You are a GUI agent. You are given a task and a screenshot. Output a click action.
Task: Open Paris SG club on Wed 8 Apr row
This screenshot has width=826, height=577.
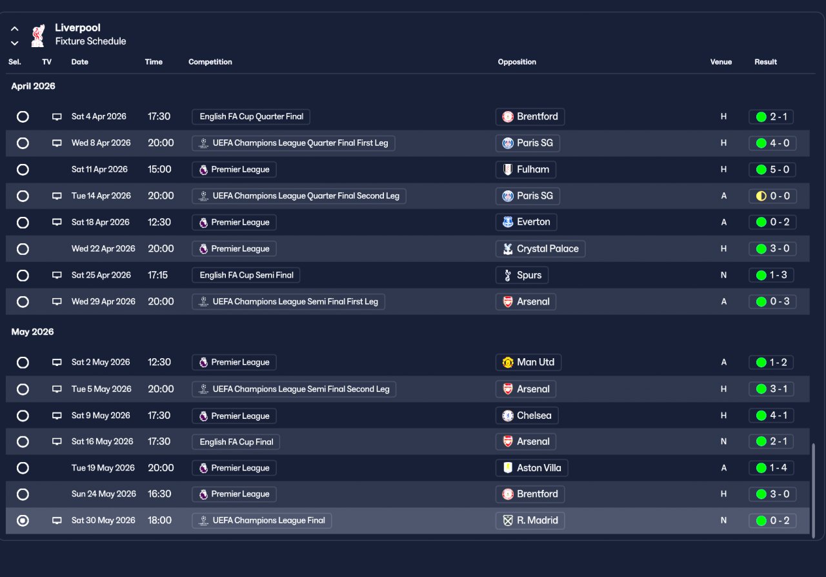(x=528, y=143)
